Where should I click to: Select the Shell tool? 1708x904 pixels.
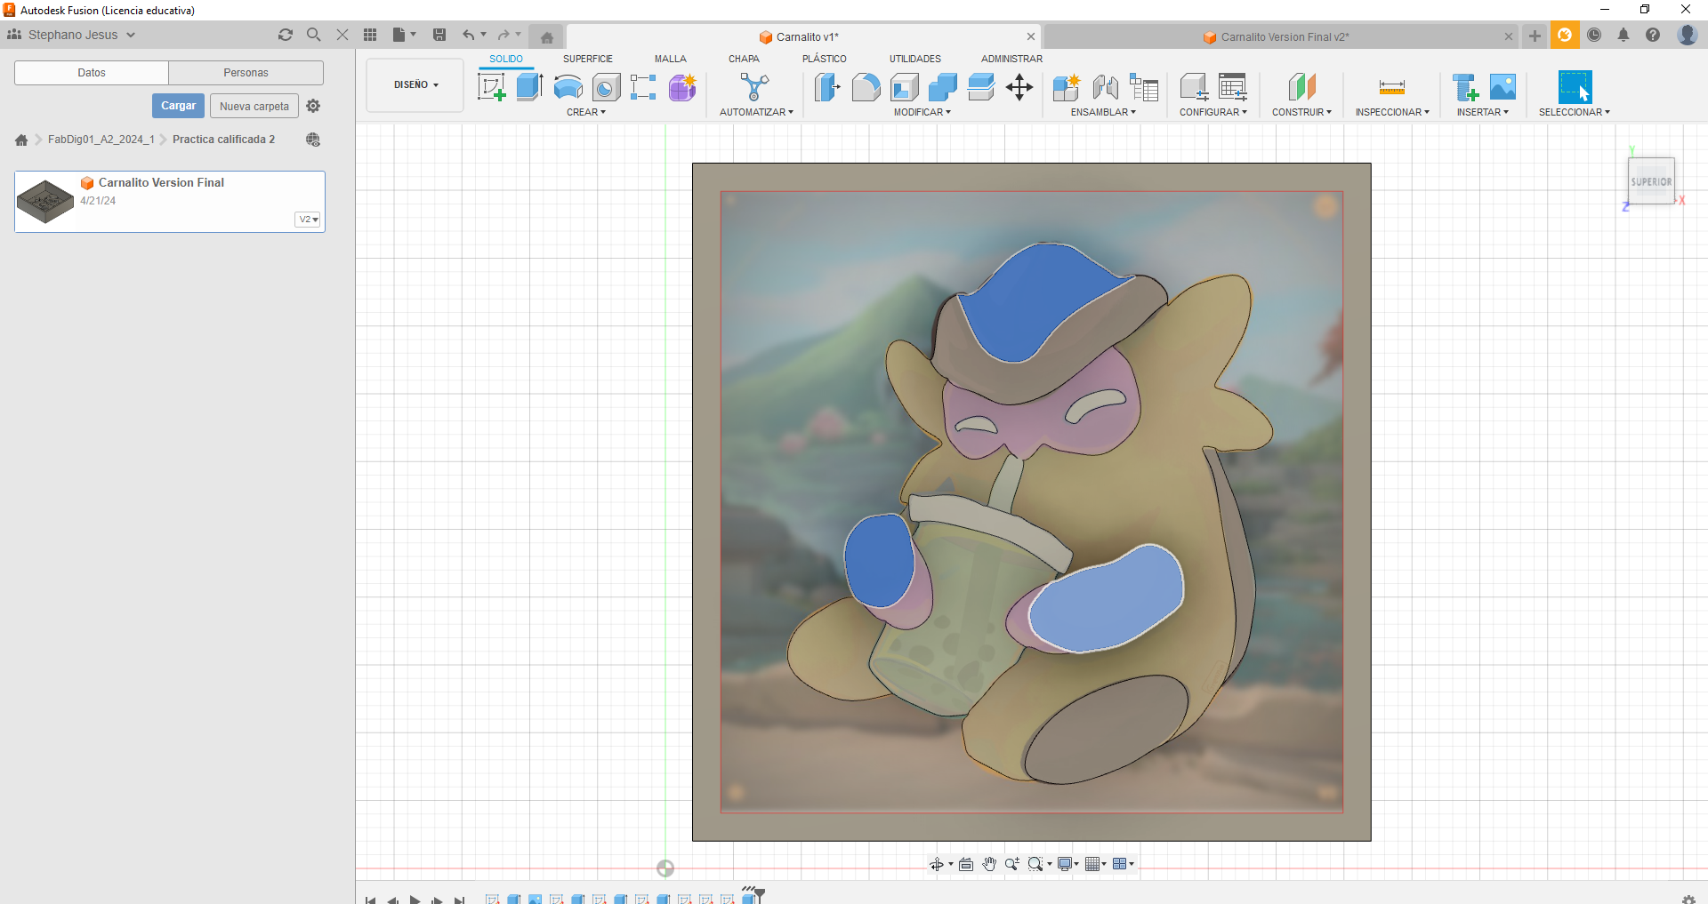click(904, 87)
